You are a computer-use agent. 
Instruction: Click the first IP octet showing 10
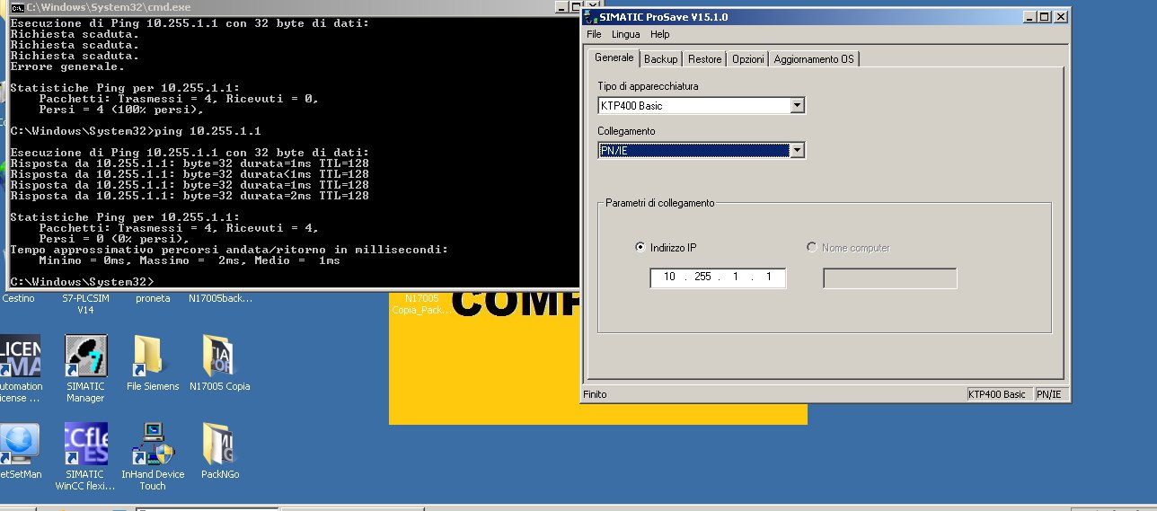point(669,278)
